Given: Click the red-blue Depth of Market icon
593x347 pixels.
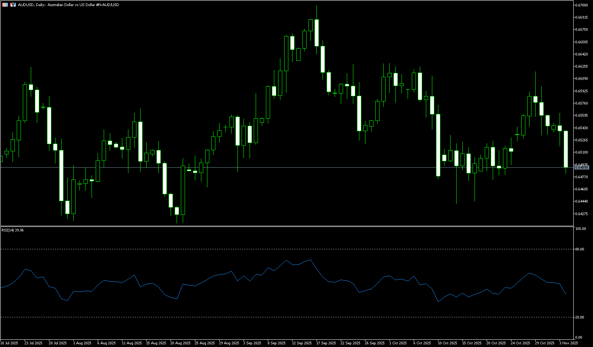Looking at the screenshot, I should 13,5.
